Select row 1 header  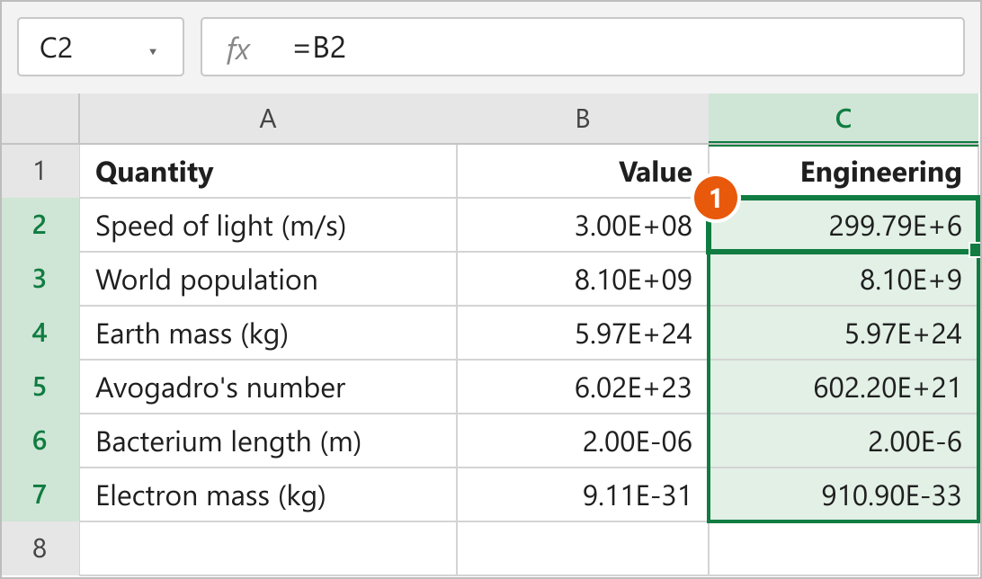[40, 171]
